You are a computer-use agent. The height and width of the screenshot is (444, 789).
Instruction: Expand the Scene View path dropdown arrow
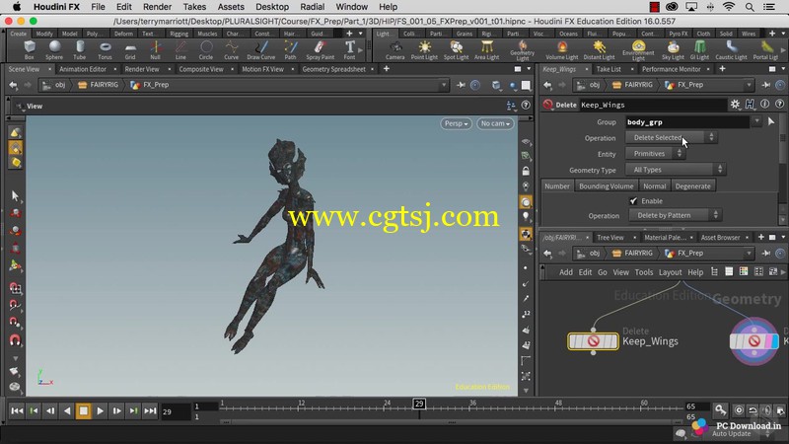(x=443, y=85)
